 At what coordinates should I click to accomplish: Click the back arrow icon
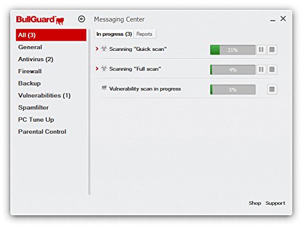(x=82, y=19)
